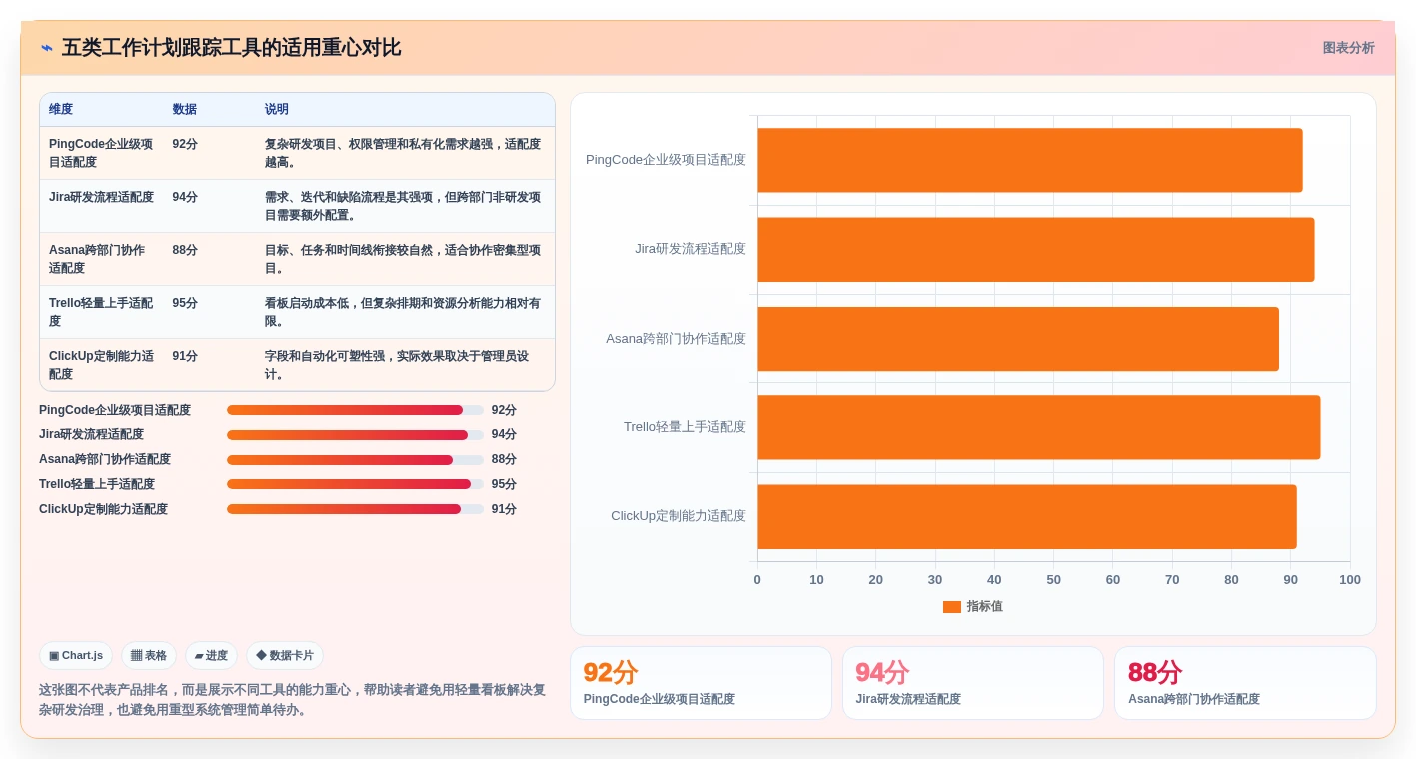The width and height of the screenshot is (1416, 759).
Task: Click the blue icon beside the title
Action: click(x=47, y=48)
